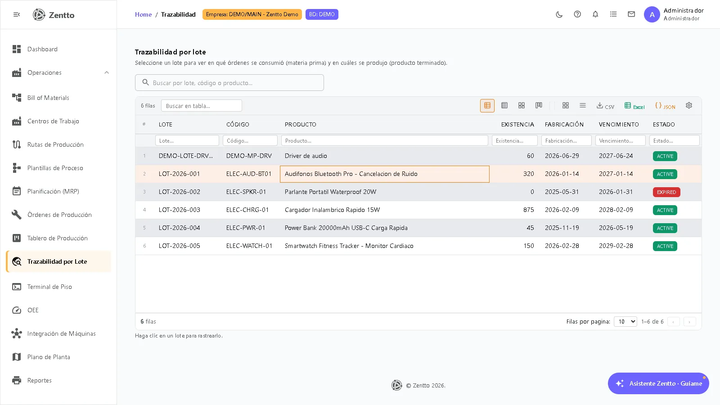This screenshot has width=720, height=405.
Task: Click the Existencia column filter box
Action: click(515, 140)
